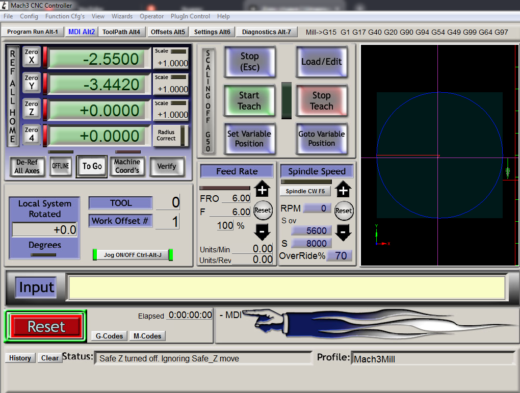The image size is (520, 393).
Task: Click the Profile field Mach3Mill
Action: [433, 359]
